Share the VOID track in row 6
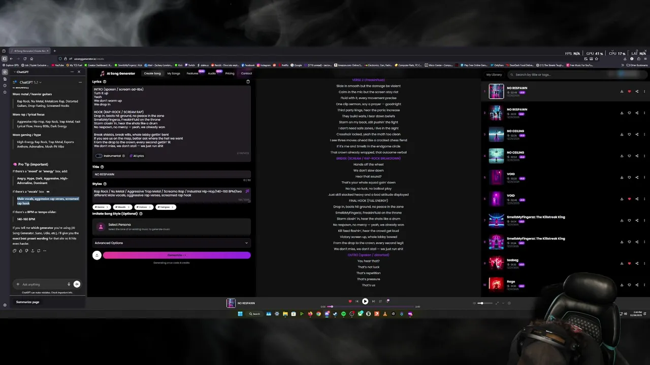The image size is (650, 365). [x=637, y=199]
